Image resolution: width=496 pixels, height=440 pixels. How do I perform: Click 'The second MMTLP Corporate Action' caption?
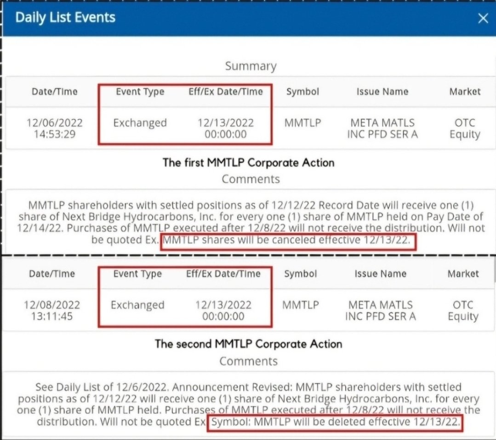(x=249, y=344)
